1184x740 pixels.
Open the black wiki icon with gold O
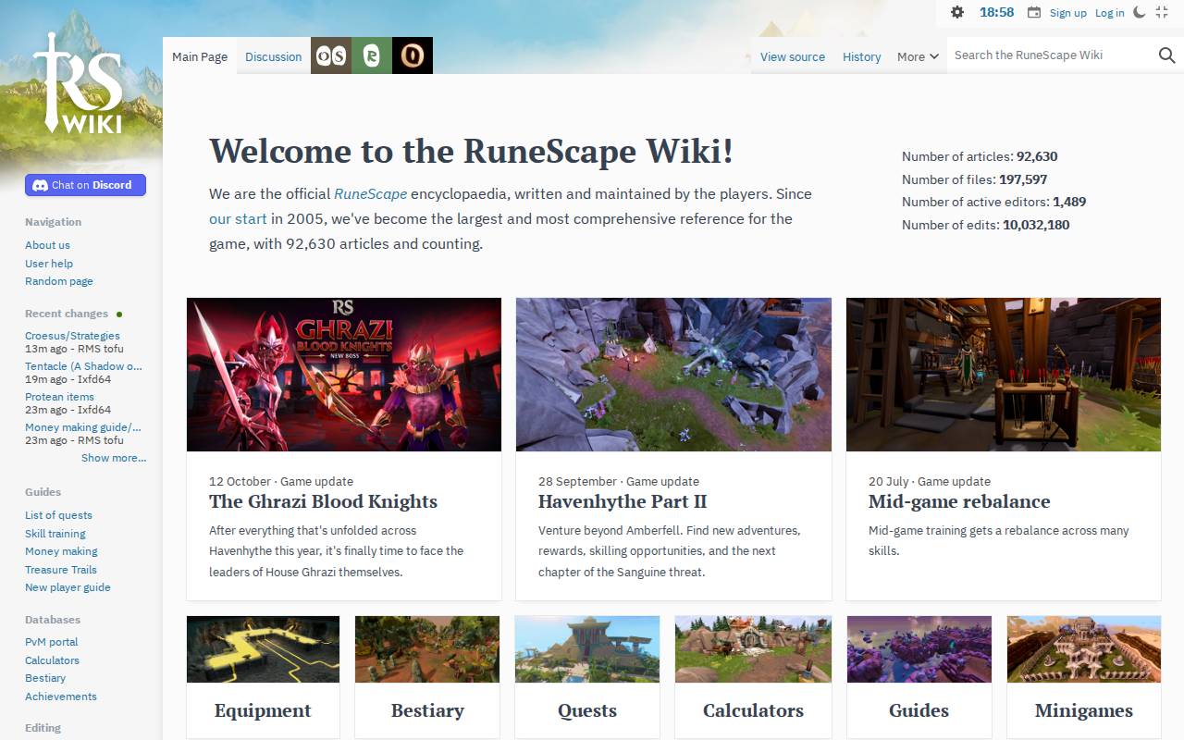pyautogui.click(x=413, y=55)
